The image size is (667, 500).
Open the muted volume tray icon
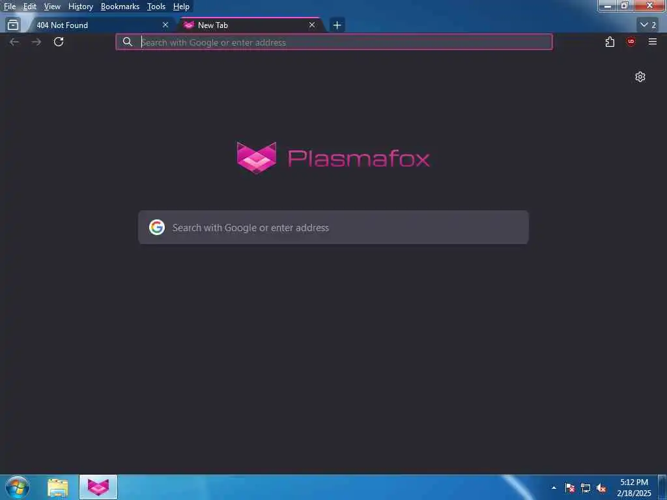[x=601, y=488]
